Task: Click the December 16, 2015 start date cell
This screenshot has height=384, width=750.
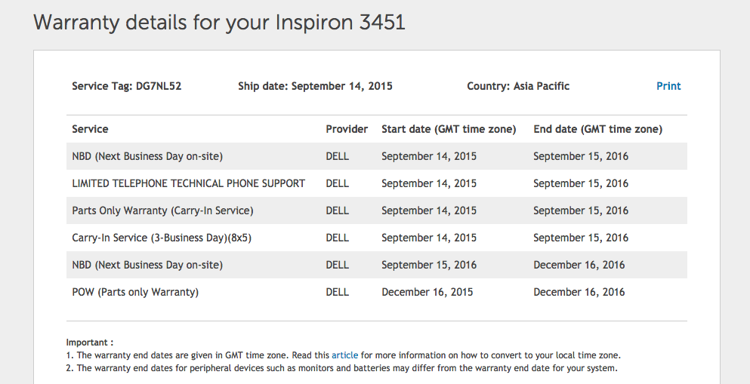Action: pyautogui.click(x=427, y=292)
